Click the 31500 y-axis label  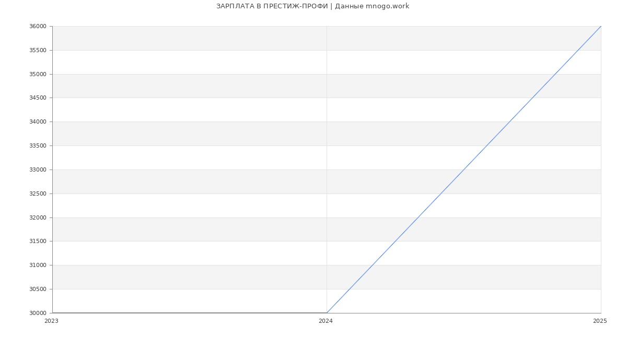click(38, 241)
